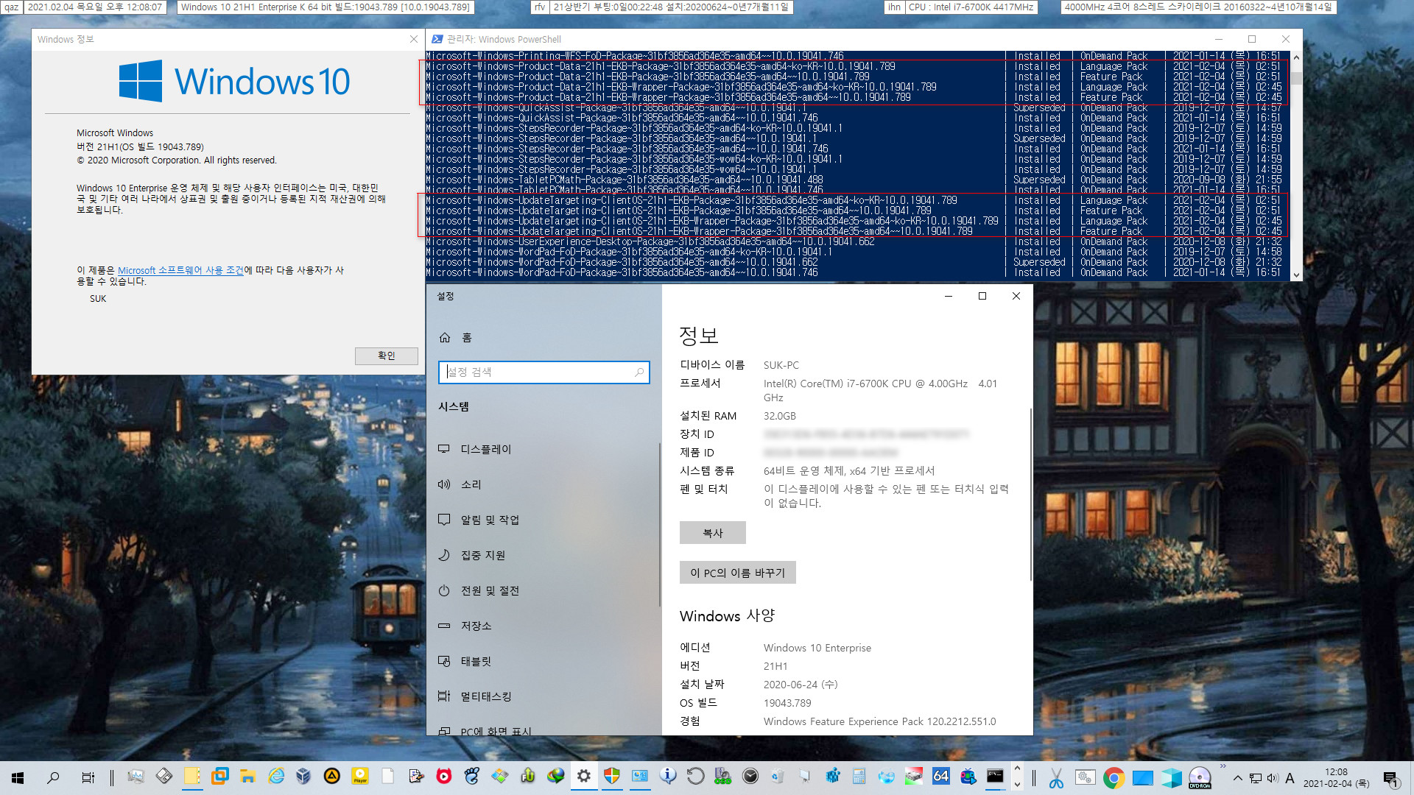Click the search magnifier in Settings search box
The width and height of the screenshot is (1414, 795).
point(639,372)
